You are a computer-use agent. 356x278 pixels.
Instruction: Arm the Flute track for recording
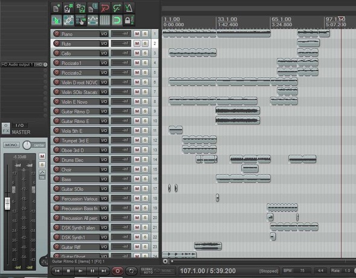pyautogui.click(x=57, y=43)
